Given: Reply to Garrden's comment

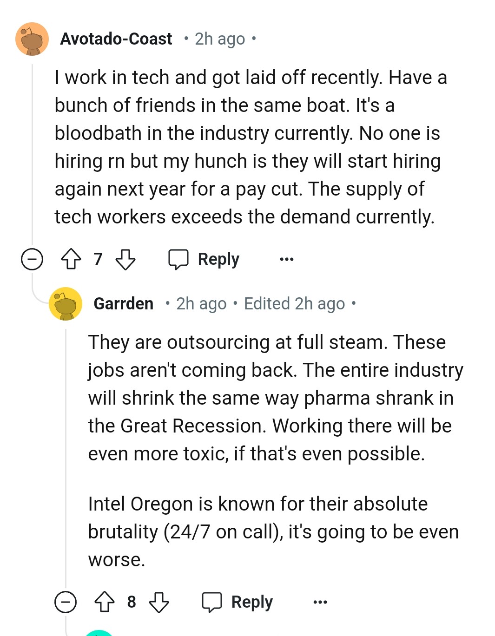Looking at the screenshot, I should (x=252, y=602).
